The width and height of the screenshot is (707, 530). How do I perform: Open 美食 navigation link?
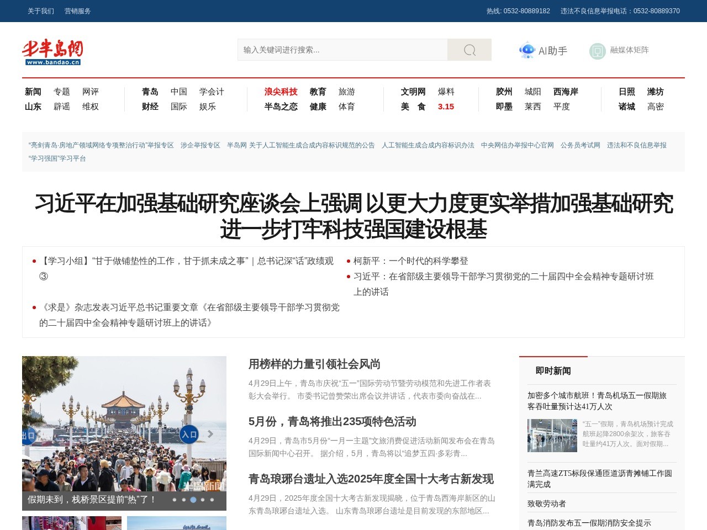(413, 107)
